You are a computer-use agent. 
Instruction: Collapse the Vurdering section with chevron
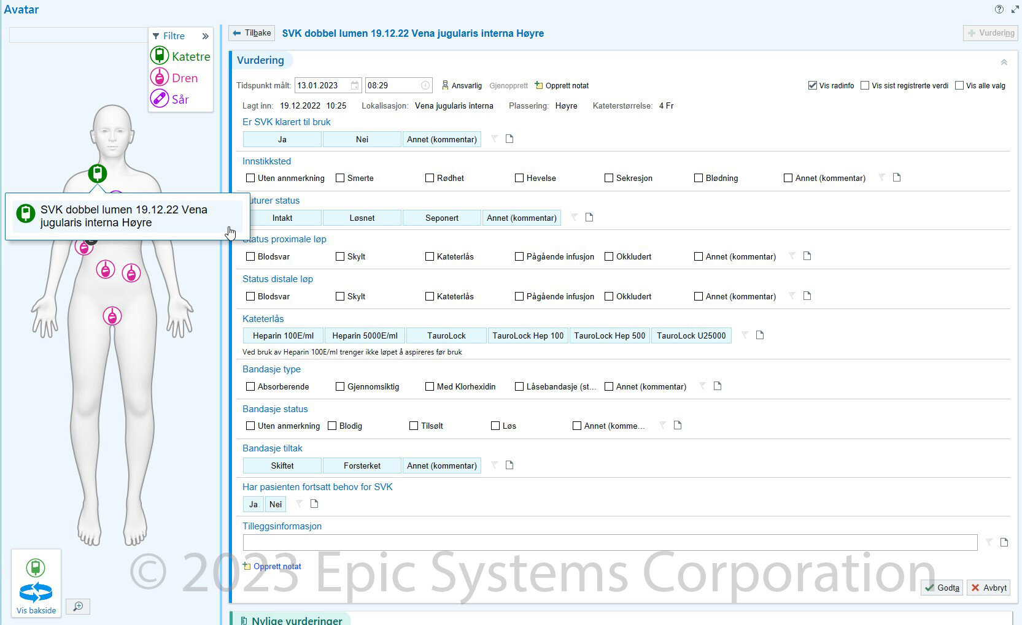tap(1004, 62)
